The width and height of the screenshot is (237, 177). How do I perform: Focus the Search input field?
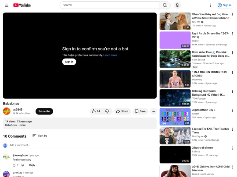pos(109,5)
